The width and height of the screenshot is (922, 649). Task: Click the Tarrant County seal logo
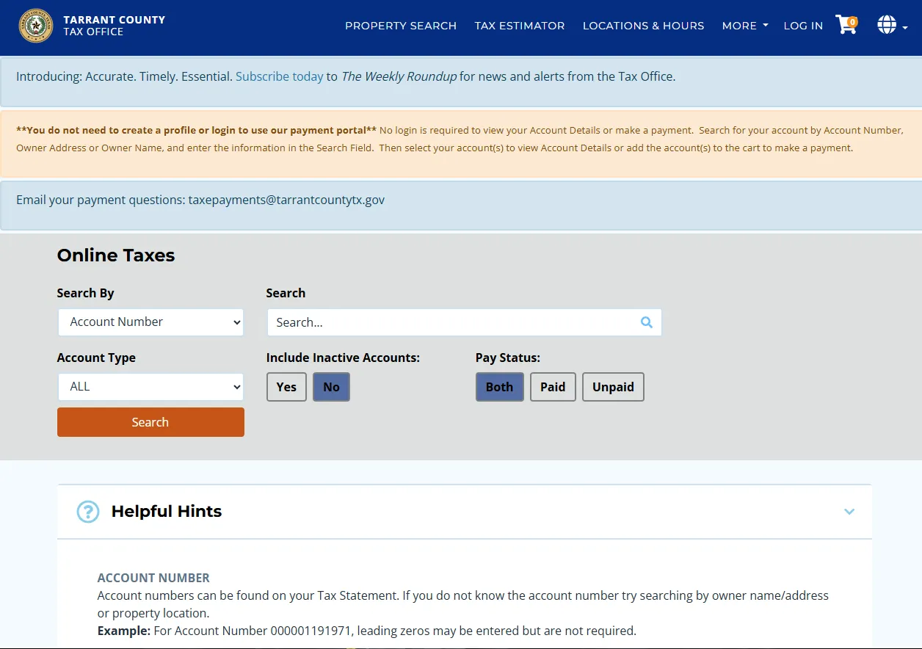[x=36, y=26]
